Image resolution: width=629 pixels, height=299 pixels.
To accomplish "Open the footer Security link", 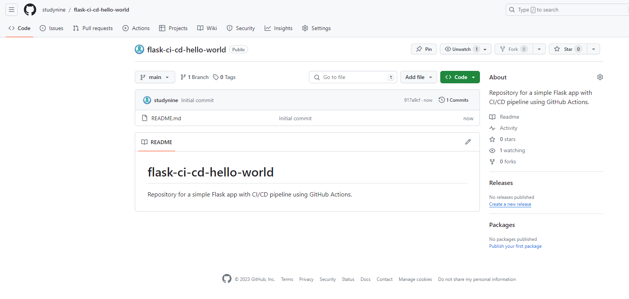I will point(328,279).
